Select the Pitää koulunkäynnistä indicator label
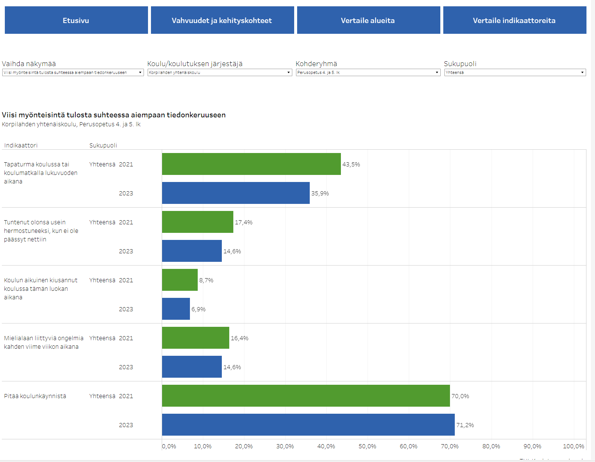 coord(35,396)
